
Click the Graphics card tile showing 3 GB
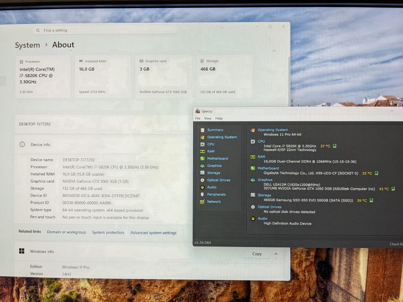point(163,77)
